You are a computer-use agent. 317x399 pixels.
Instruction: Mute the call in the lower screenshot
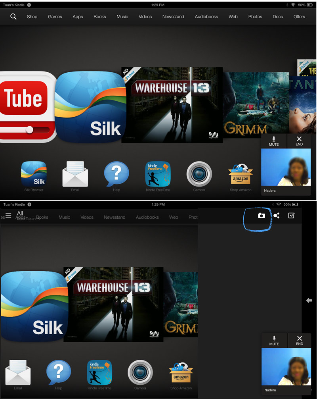pos(274,340)
